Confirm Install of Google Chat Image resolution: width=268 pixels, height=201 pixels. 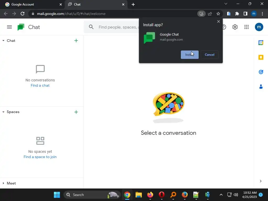pos(189,55)
